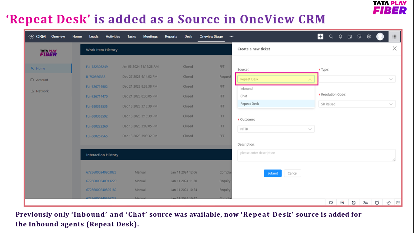Click the Zia assistant icon
This screenshot has height=233, width=414.
[x=366, y=202]
